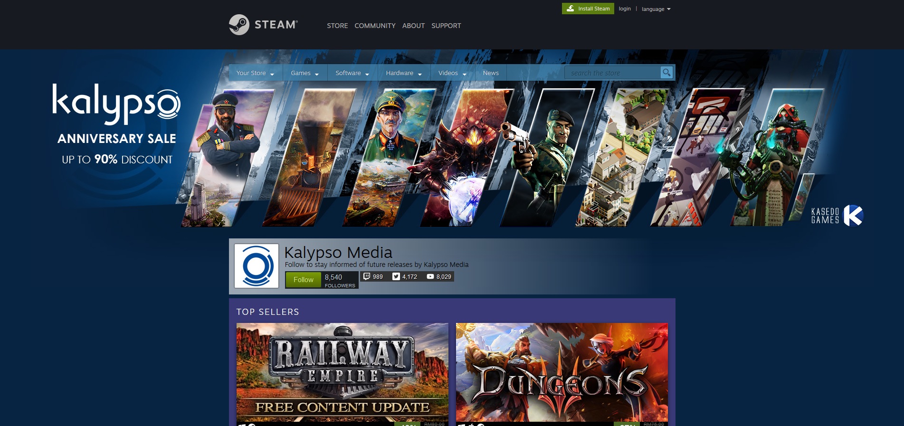Open the STORE menu
Viewport: 904px width, 426px height.
click(337, 26)
